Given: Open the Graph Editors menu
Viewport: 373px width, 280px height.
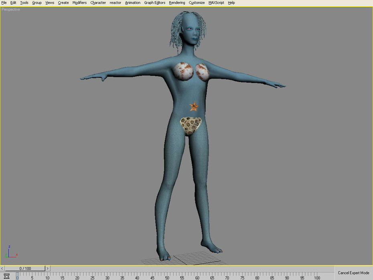Looking at the screenshot, I should [155, 3].
